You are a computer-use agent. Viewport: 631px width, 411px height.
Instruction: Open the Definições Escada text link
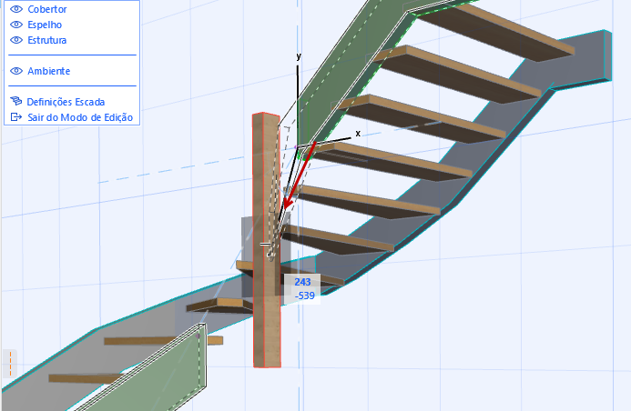pos(66,102)
